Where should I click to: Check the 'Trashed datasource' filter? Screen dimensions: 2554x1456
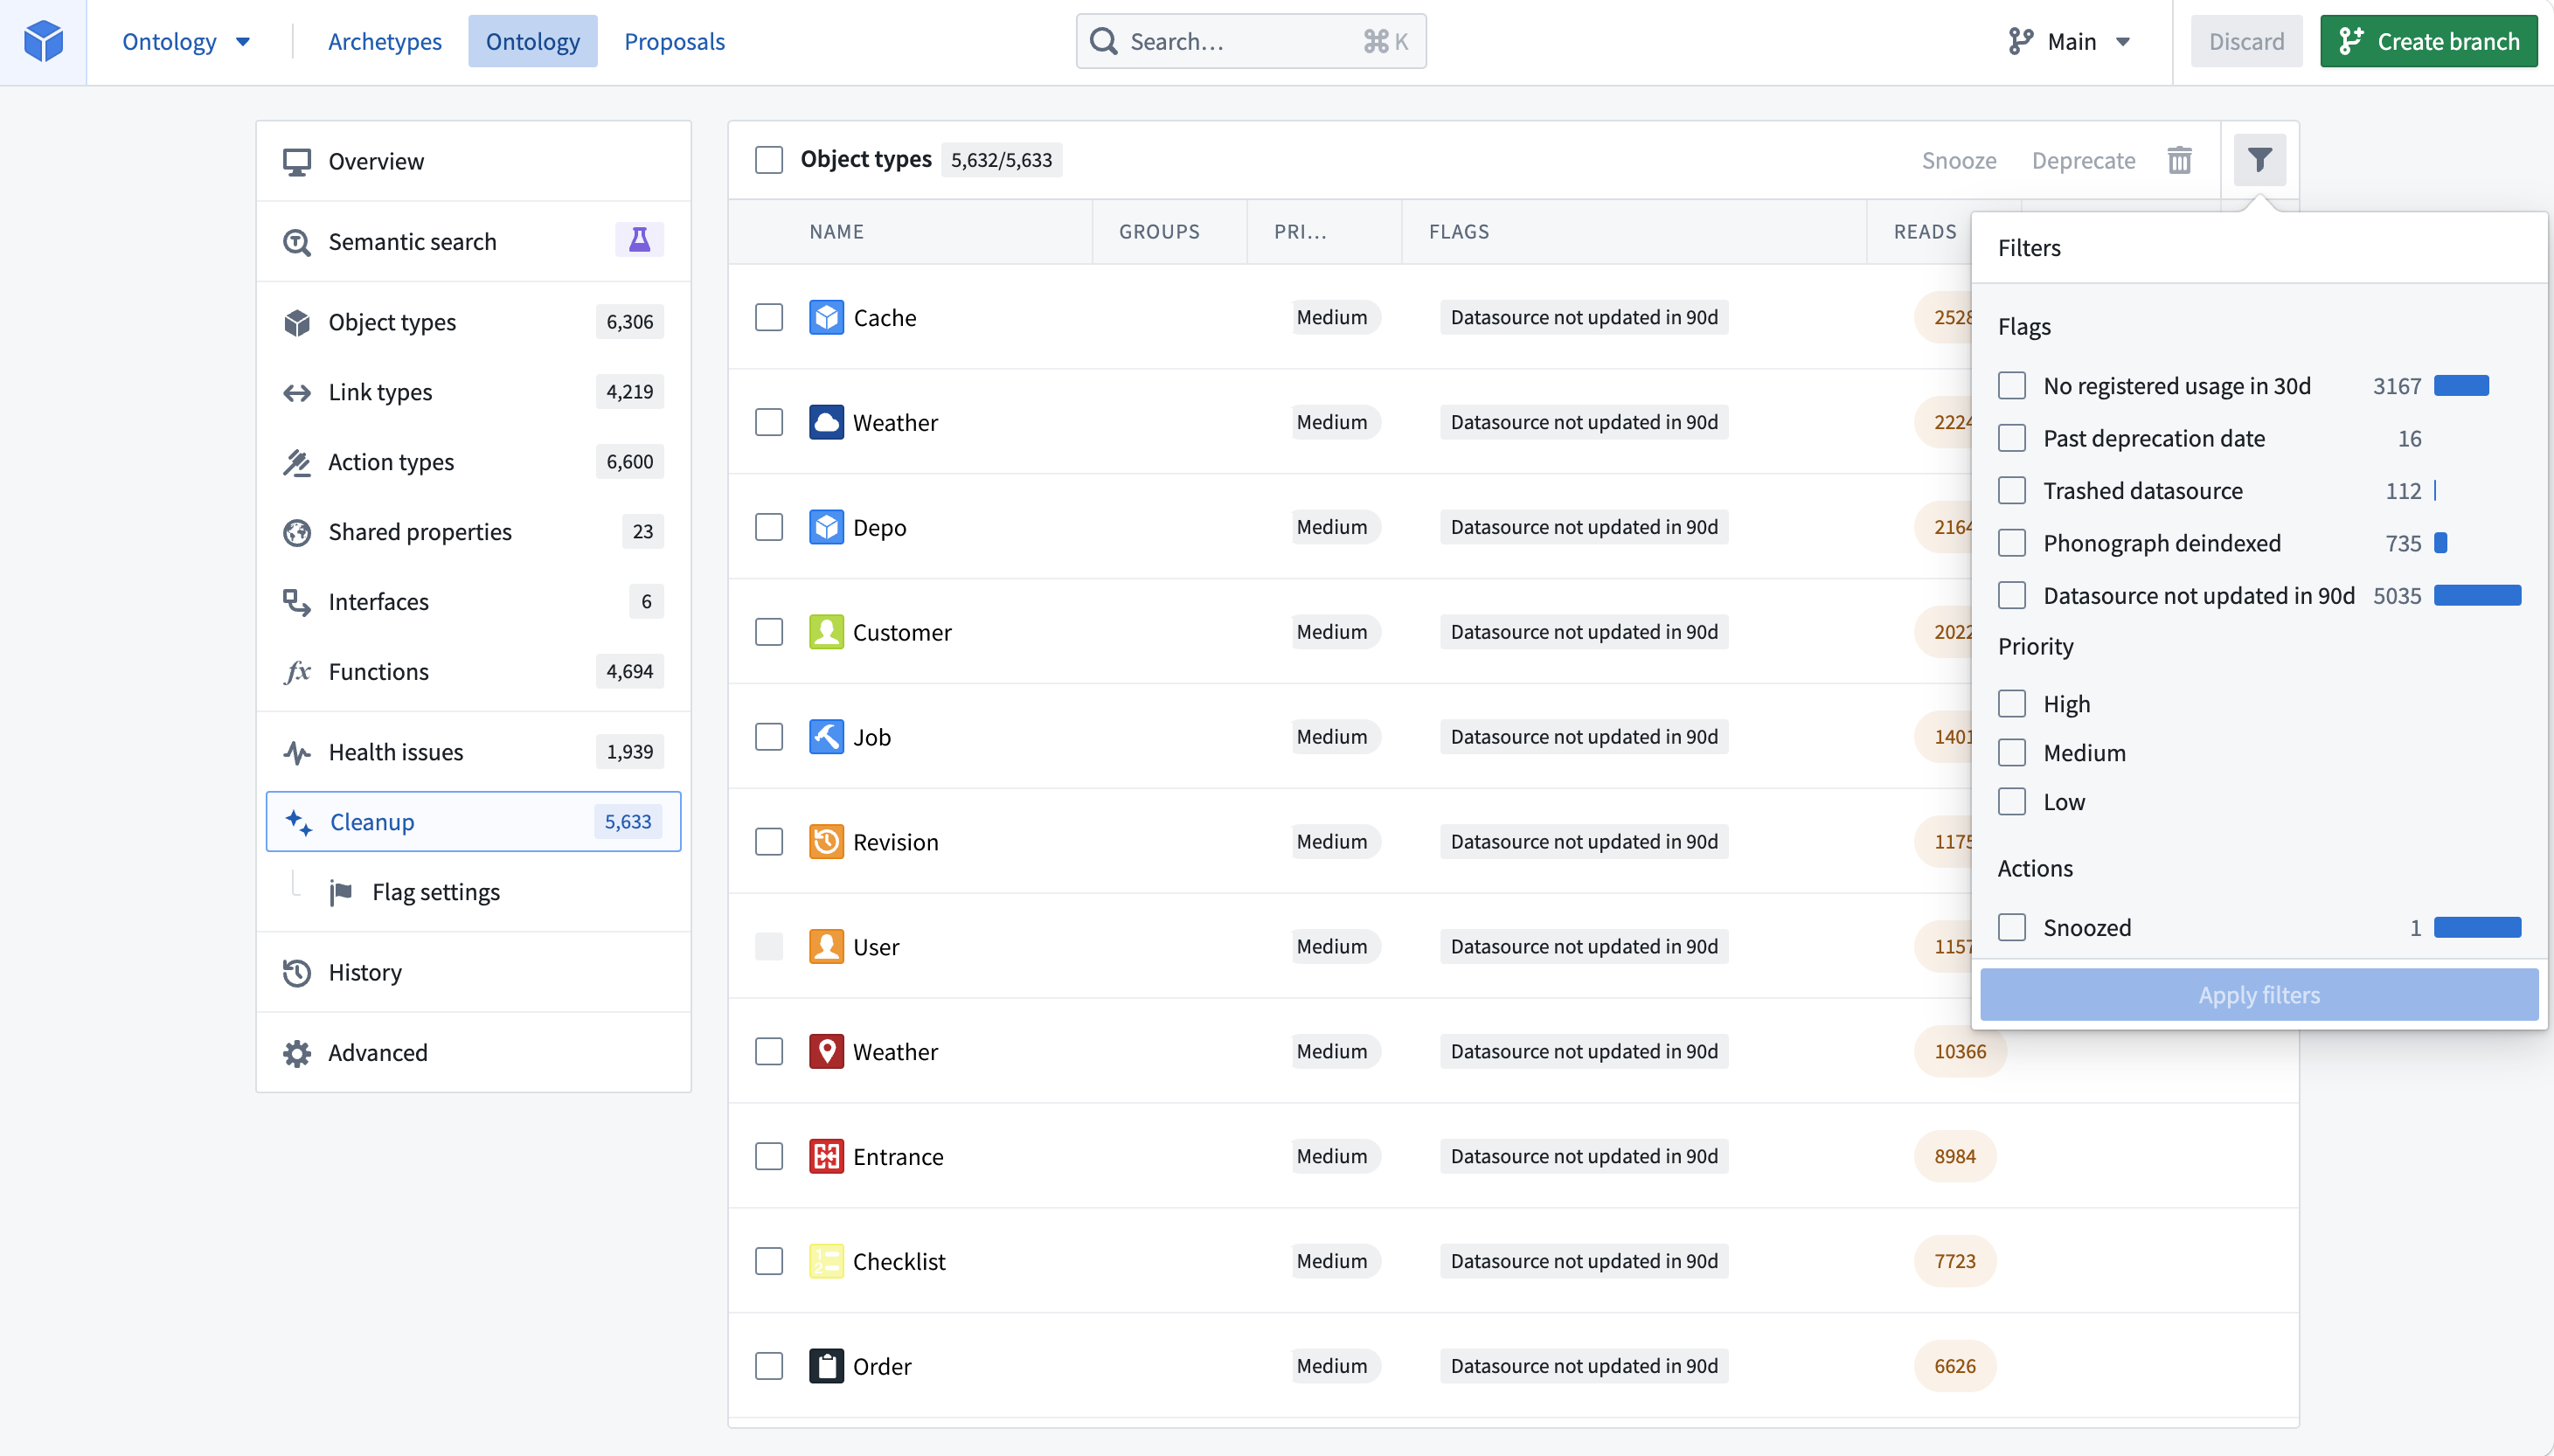(x=2011, y=491)
